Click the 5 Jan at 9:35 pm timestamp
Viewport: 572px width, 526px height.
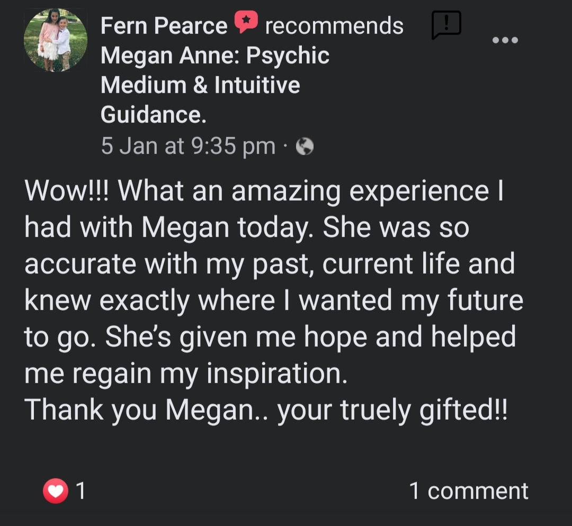(188, 146)
